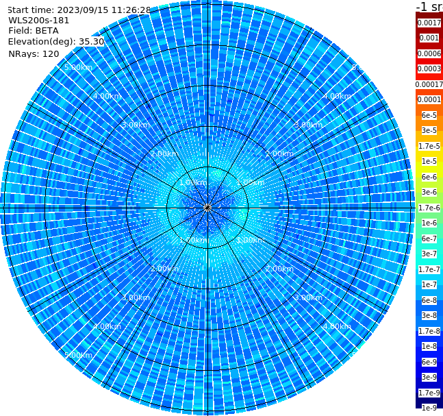Click the upper-left 2.00km range label

pos(165,154)
